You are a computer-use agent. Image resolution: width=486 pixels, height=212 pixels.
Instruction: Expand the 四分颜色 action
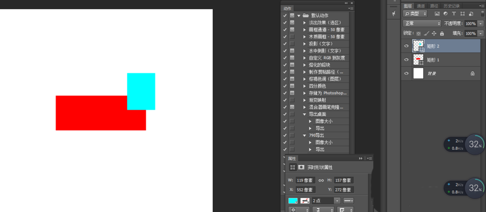[305, 86]
